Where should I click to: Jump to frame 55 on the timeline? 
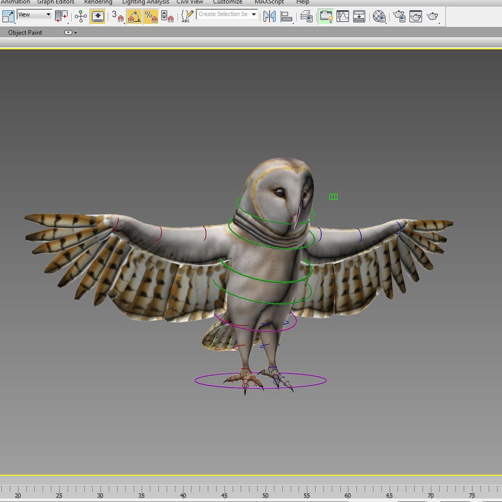coord(307,495)
